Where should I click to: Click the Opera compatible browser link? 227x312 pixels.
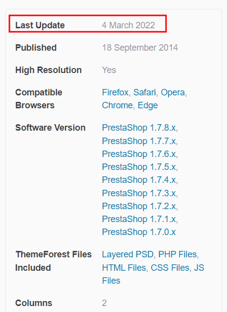pyautogui.click(x=172, y=92)
